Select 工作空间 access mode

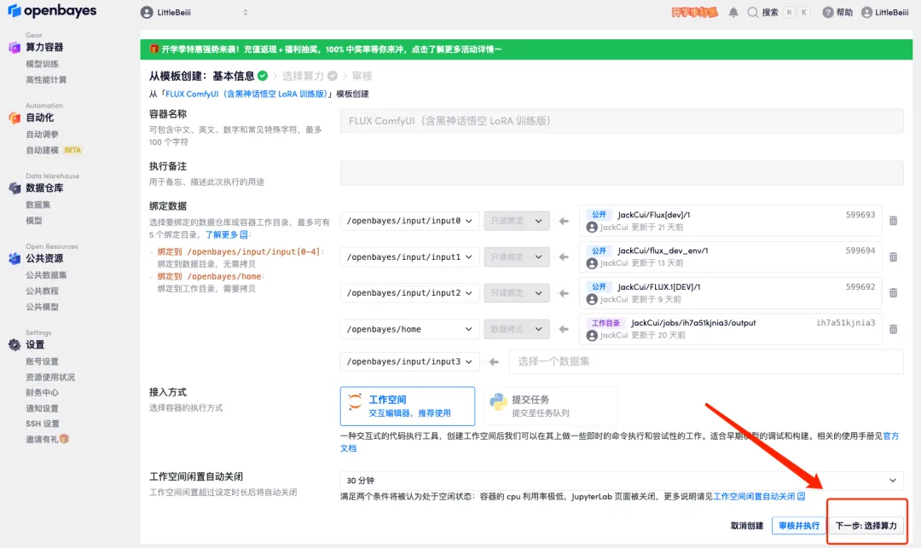tap(407, 406)
